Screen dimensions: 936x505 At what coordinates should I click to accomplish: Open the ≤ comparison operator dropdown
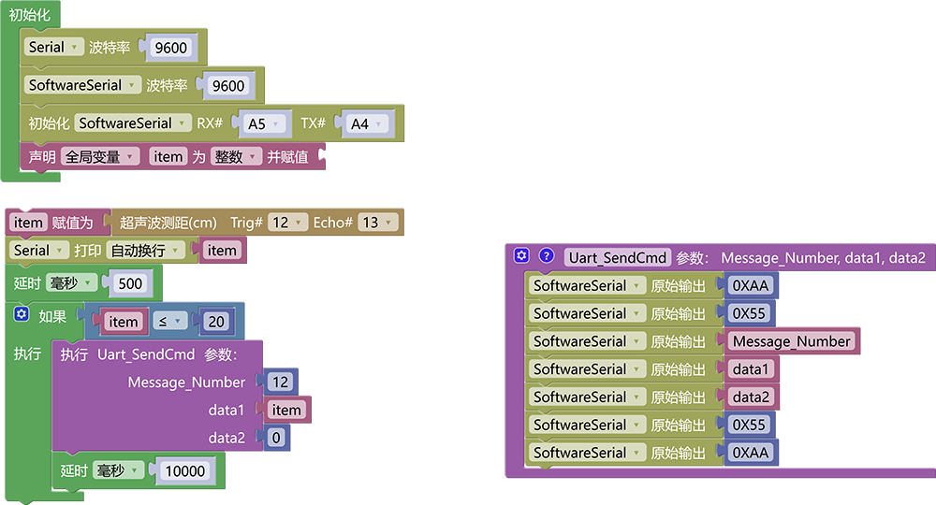click(x=169, y=322)
